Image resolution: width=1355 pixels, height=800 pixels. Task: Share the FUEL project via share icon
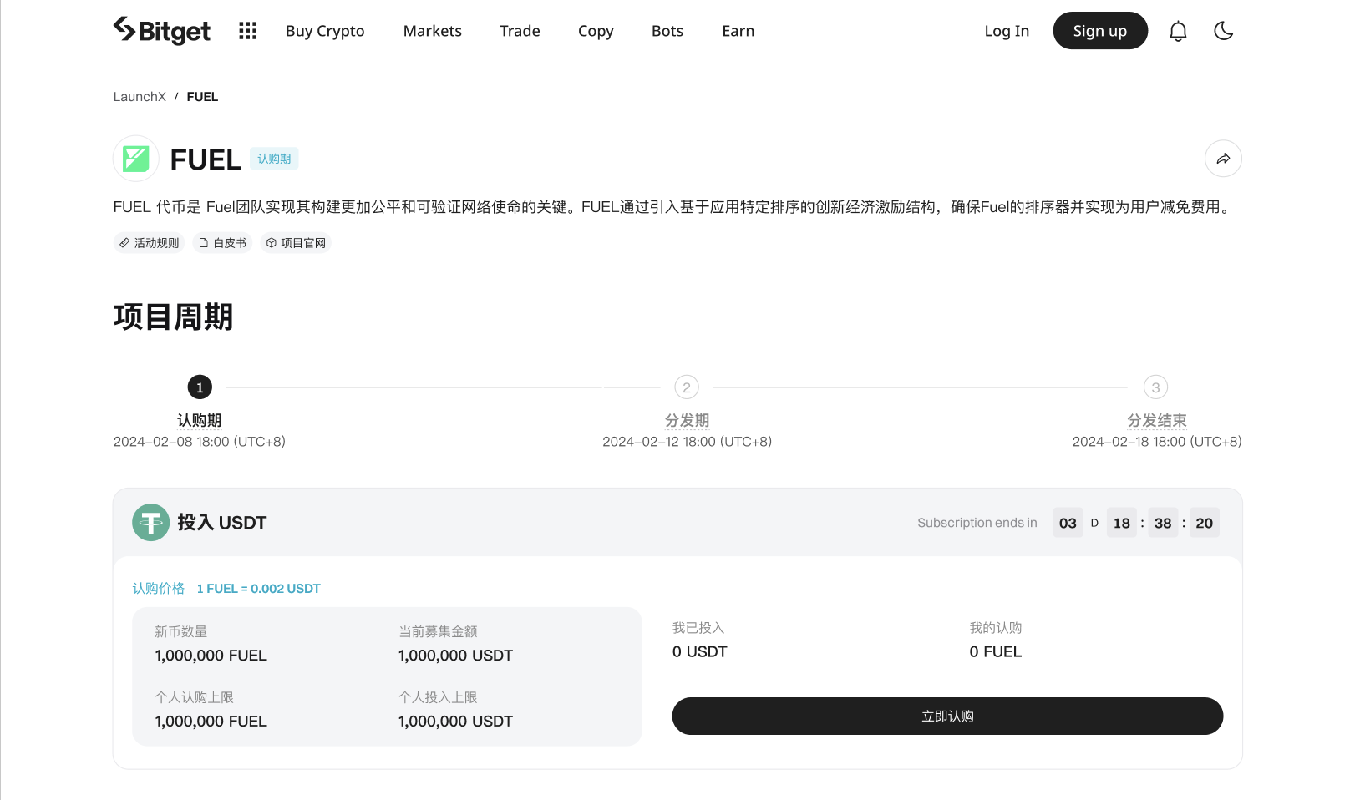(1223, 159)
